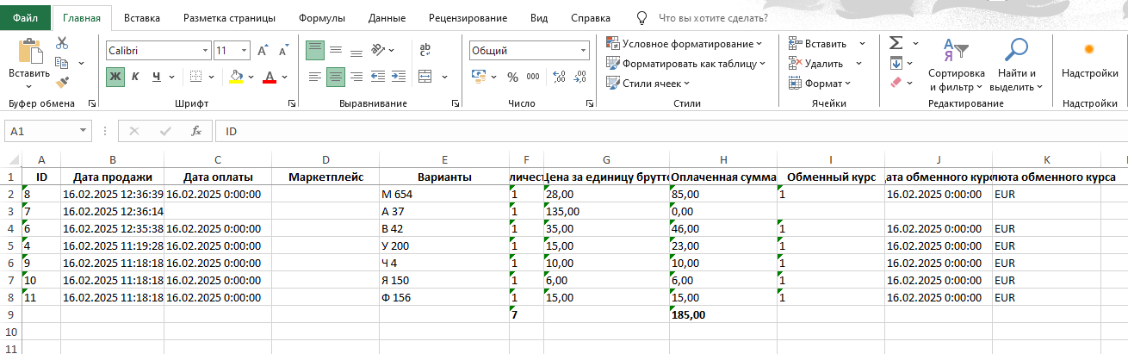Viewport: 1128px width, 354px height.
Task: Select the Format Painter brush icon
Action: click(x=62, y=82)
